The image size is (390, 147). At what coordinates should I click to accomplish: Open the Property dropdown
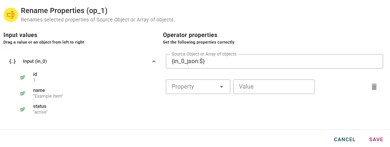pos(194,87)
